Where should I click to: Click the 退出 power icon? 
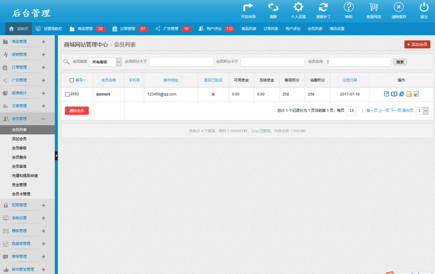(x=424, y=7)
